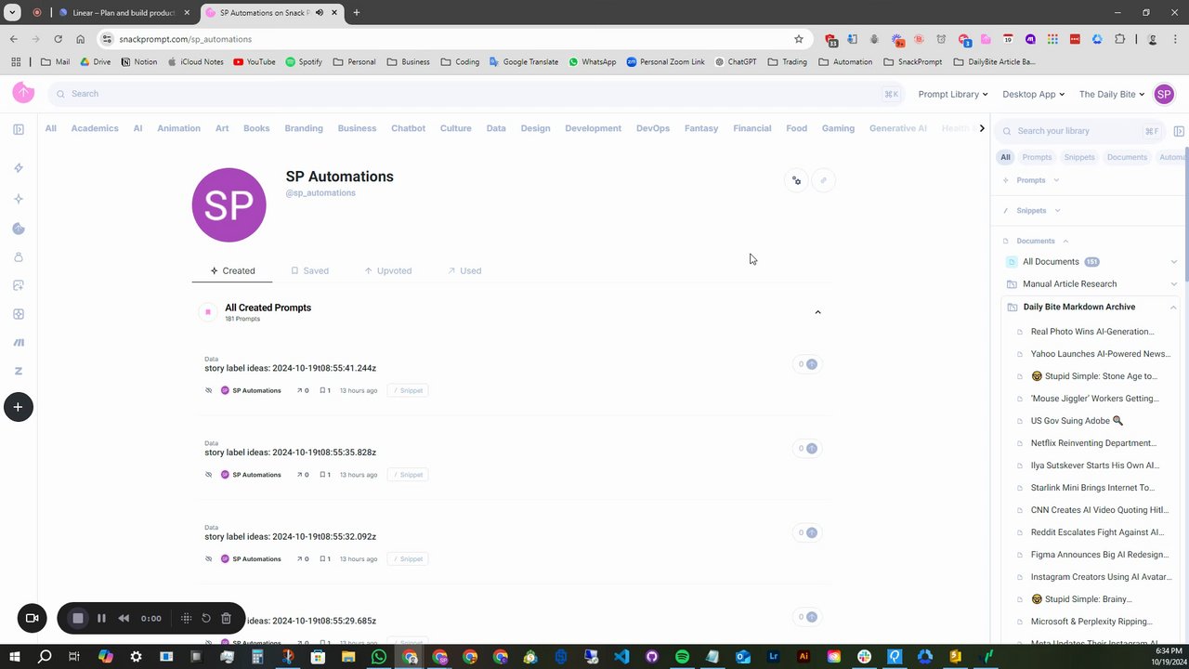Viewport: 1189px width, 669px height.
Task: Open 'US Gov Suing Adobe' document
Action: 1077,421
